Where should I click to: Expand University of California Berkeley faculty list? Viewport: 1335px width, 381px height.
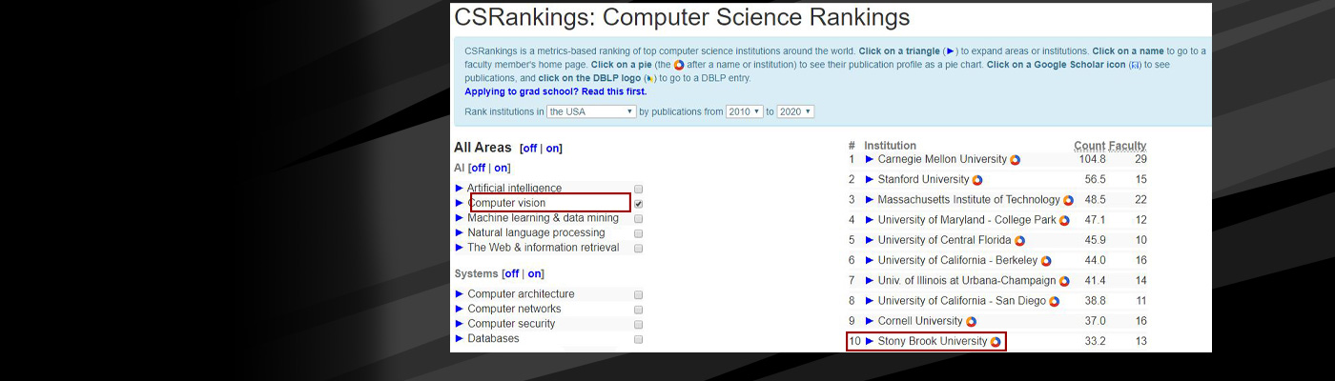point(870,260)
